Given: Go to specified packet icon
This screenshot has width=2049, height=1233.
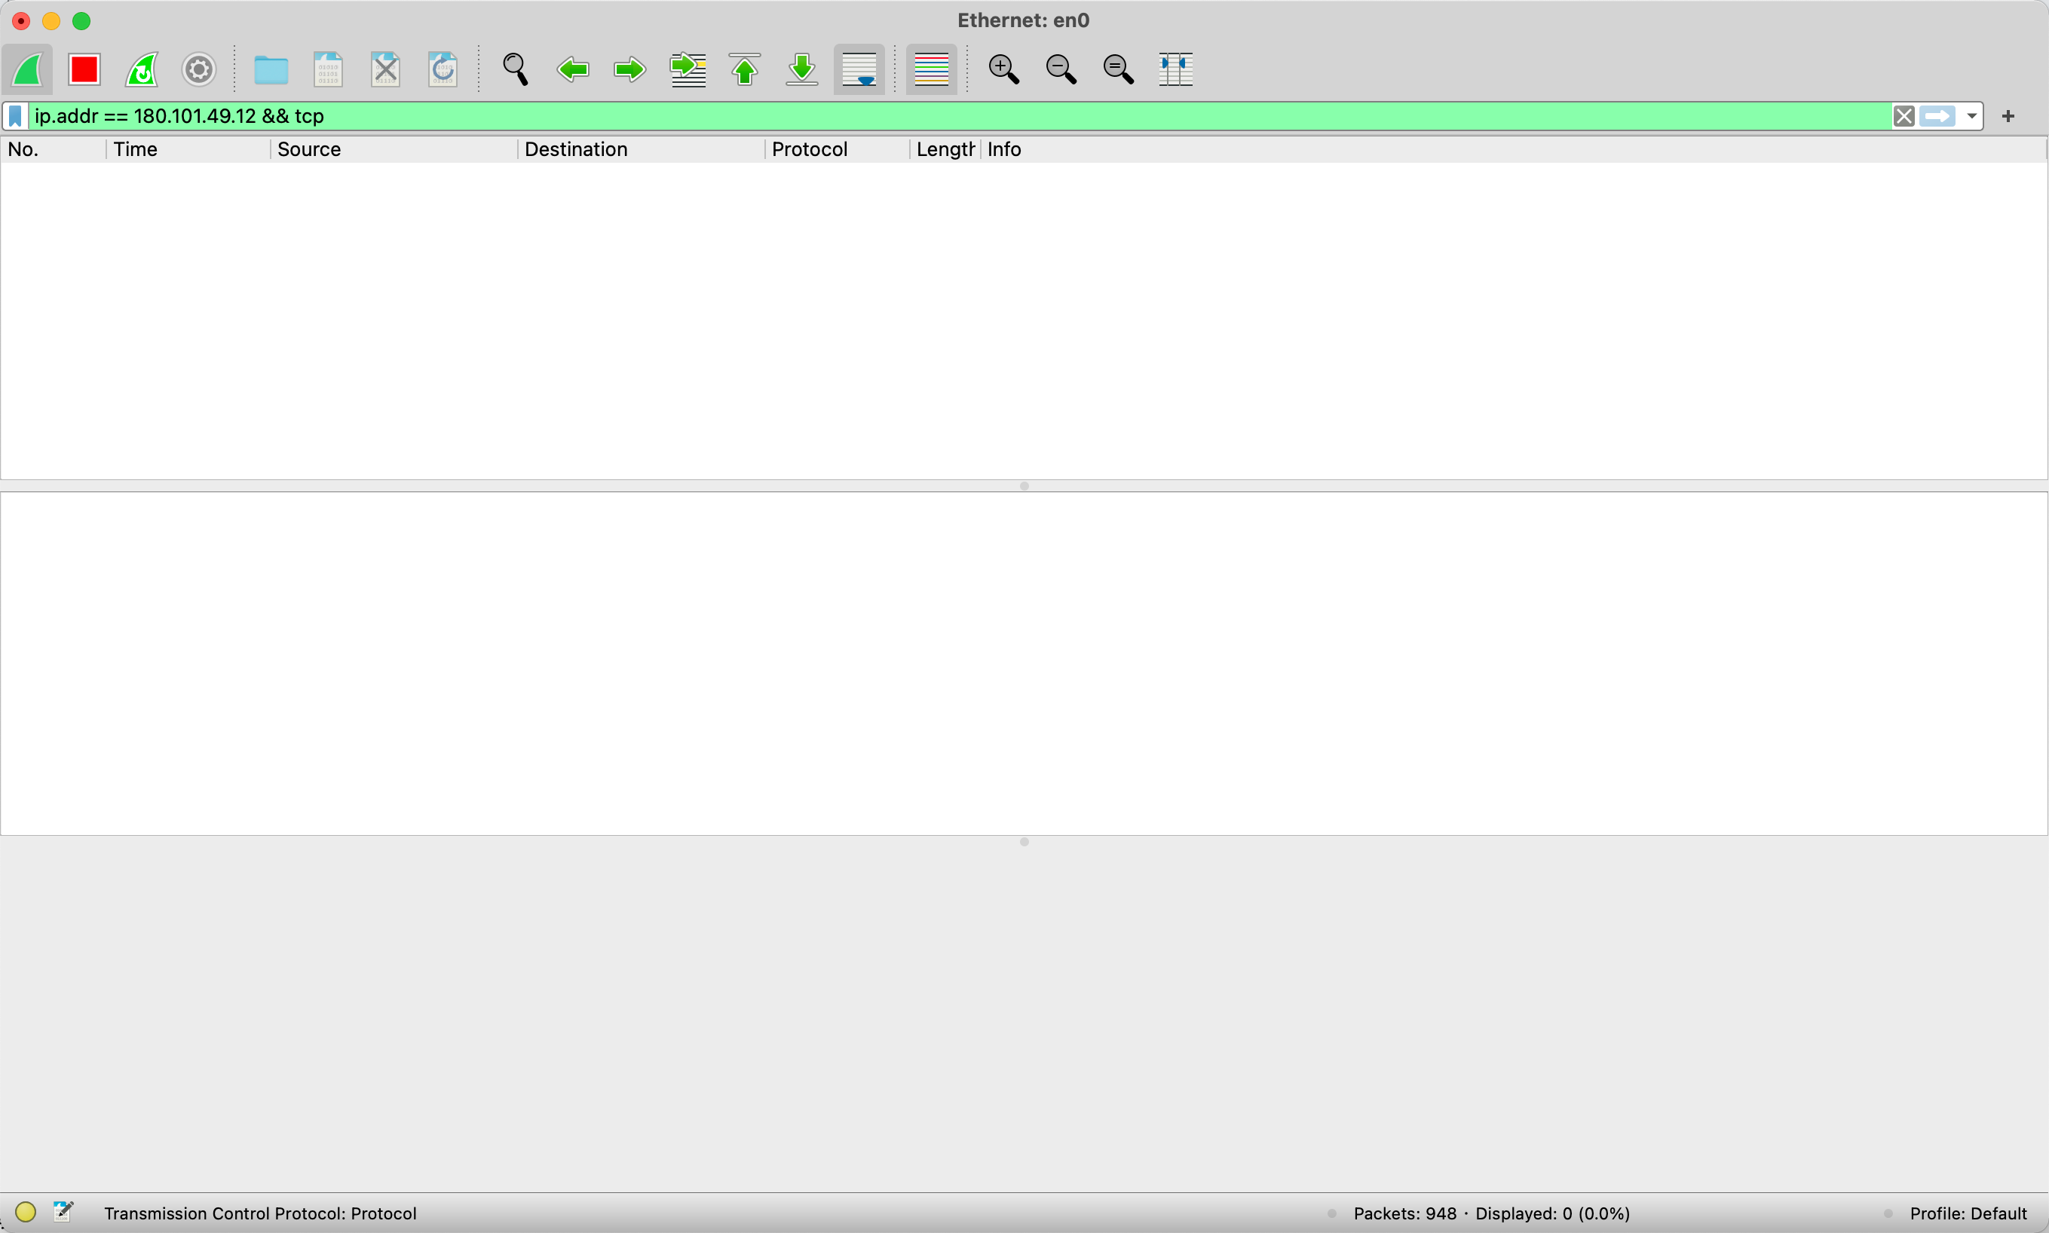Looking at the screenshot, I should click(x=688, y=70).
